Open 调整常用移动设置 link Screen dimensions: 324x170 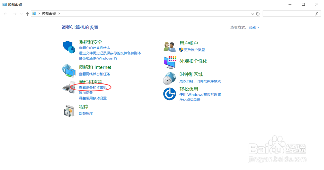(93, 98)
